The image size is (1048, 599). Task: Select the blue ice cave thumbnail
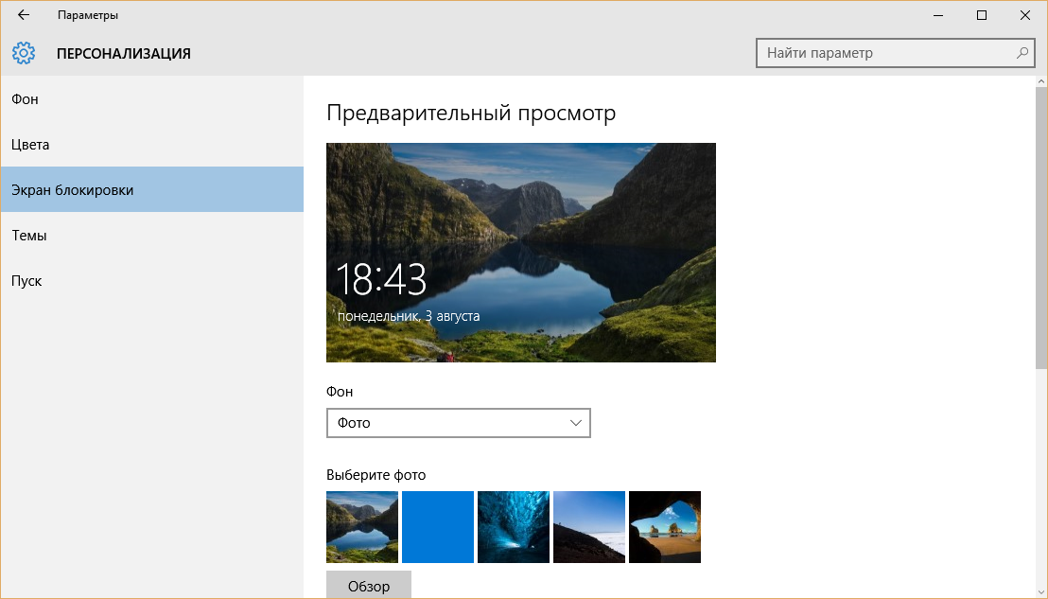pos(514,527)
